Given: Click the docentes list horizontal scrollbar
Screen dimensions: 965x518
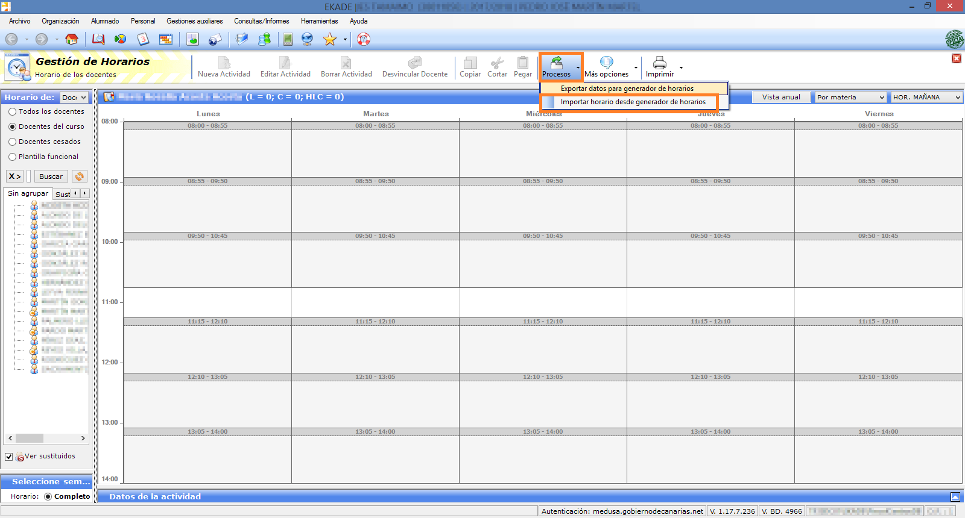Looking at the screenshot, I should 46,438.
